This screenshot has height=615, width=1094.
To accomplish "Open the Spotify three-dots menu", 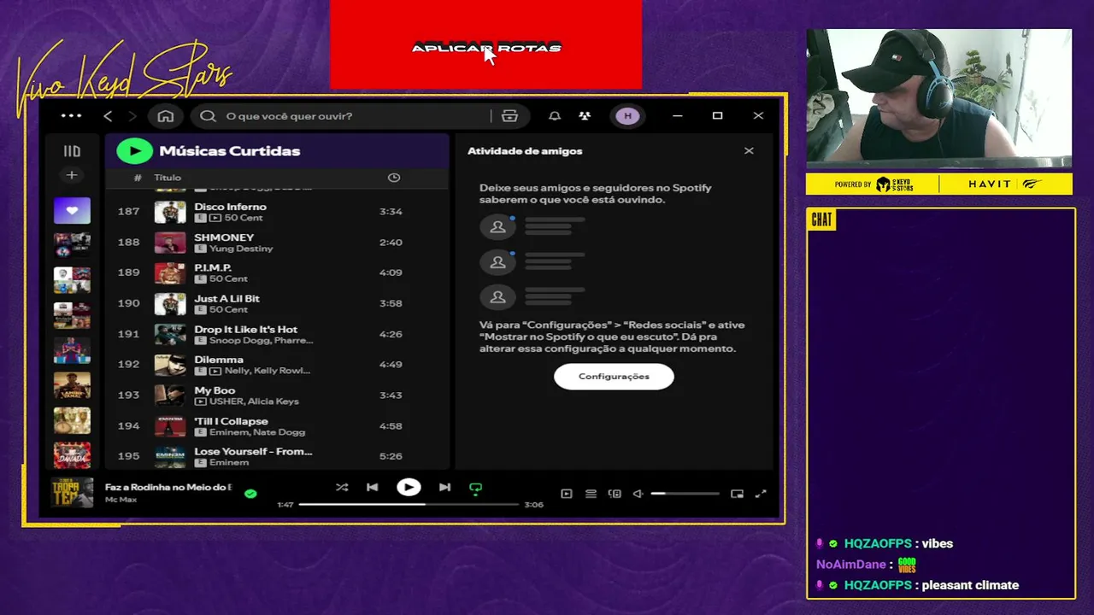I will (x=72, y=116).
